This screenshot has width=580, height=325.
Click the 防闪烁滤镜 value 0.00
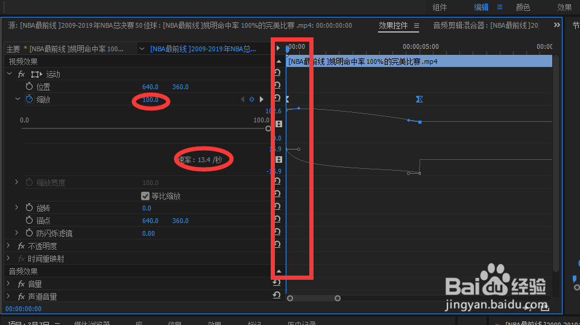148,233
